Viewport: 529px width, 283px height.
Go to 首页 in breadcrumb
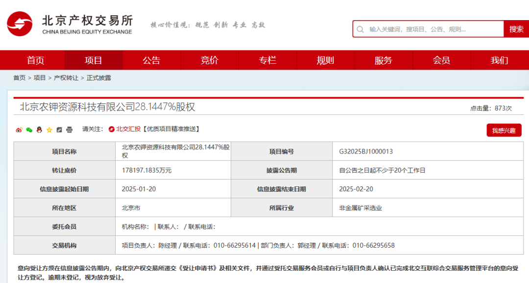[19, 78]
